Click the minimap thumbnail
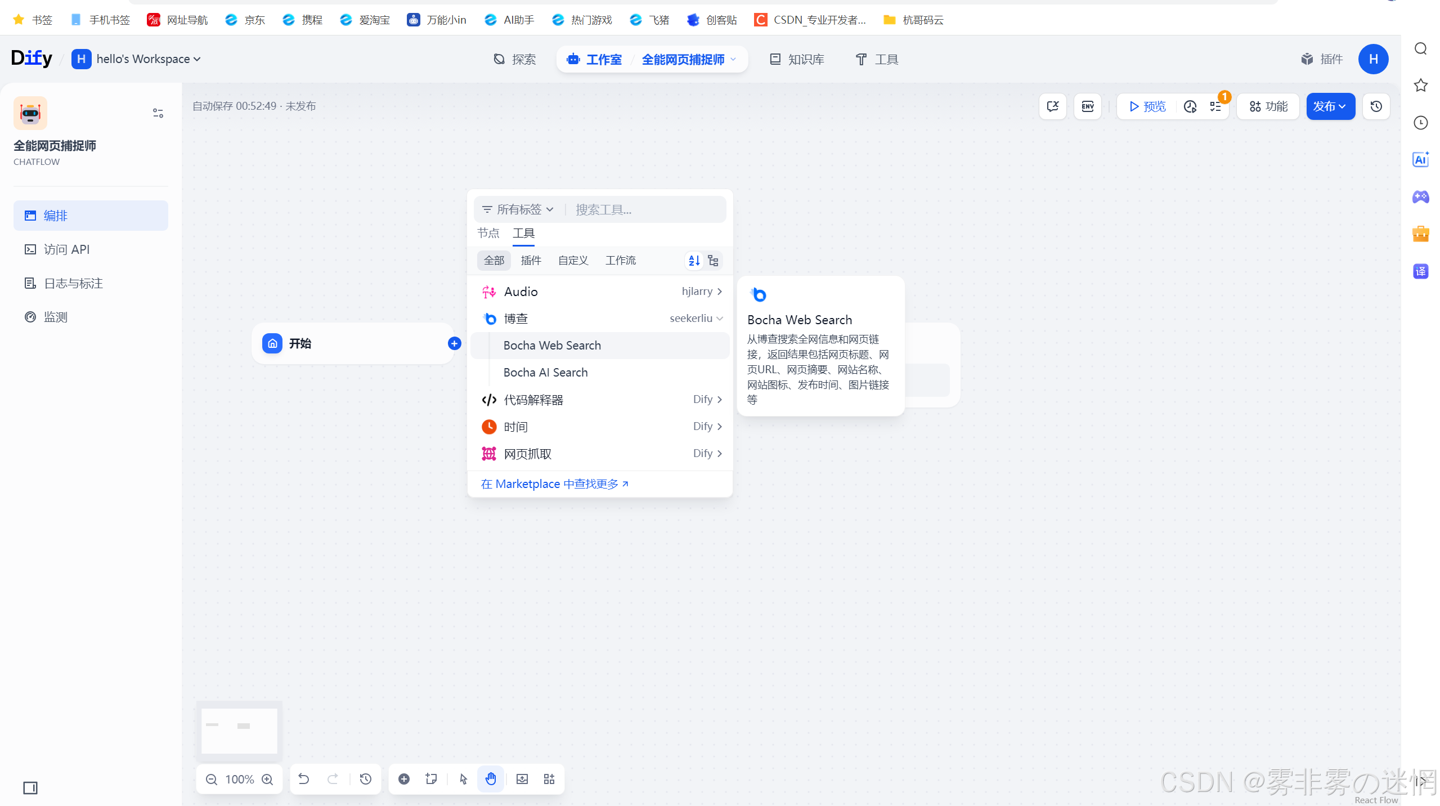The width and height of the screenshot is (1440, 806). click(x=239, y=730)
